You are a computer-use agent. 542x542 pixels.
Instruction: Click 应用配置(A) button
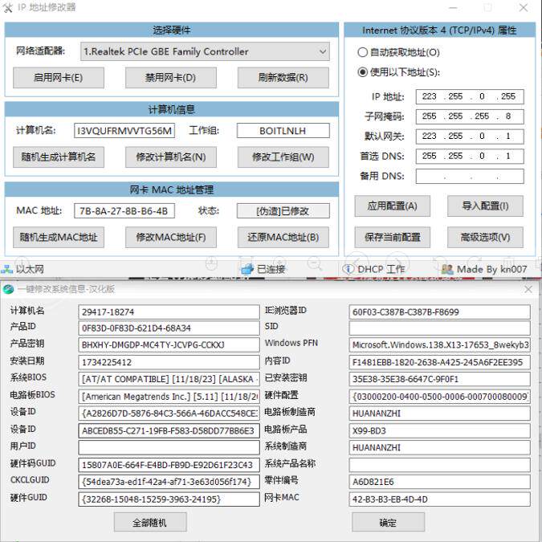(x=393, y=206)
